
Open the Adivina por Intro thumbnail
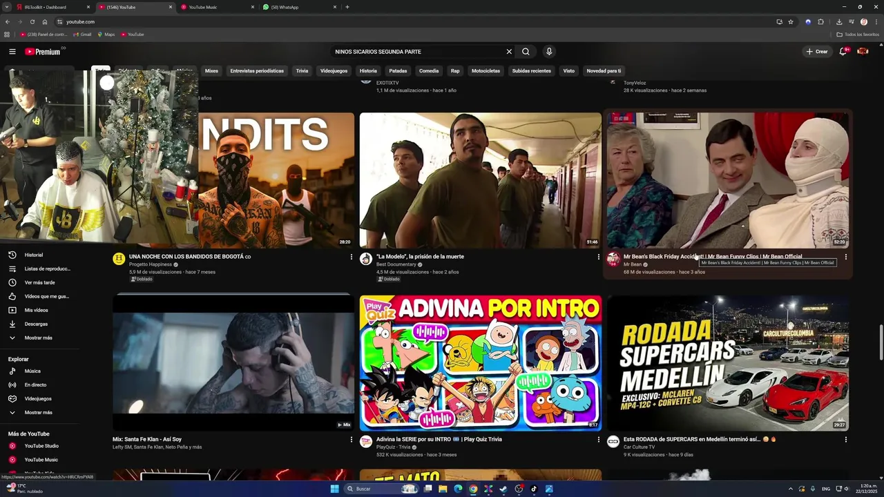click(x=480, y=363)
